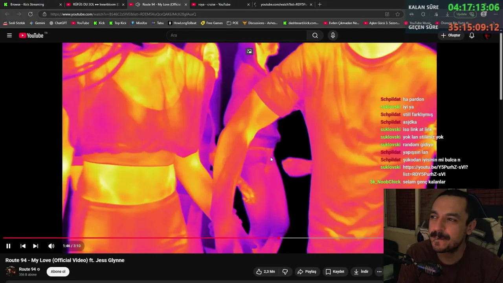Image resolution: width=503 pixels, height=283 pixels.
Task: Mute the video volume speaker
Action: click(x=51, y=246)
